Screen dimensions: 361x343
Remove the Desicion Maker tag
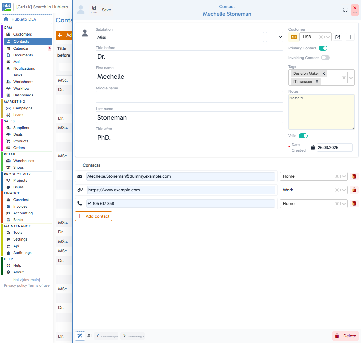point(323,73)
